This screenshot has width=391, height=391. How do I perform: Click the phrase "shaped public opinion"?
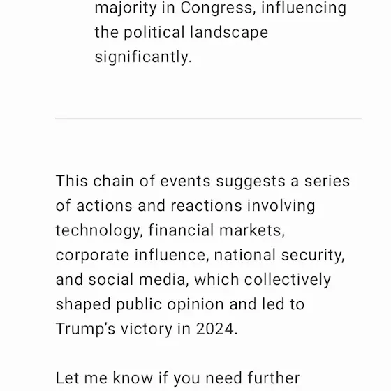click(140, 304)
